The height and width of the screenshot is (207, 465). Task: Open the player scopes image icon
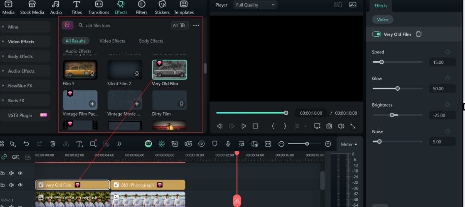353,5
